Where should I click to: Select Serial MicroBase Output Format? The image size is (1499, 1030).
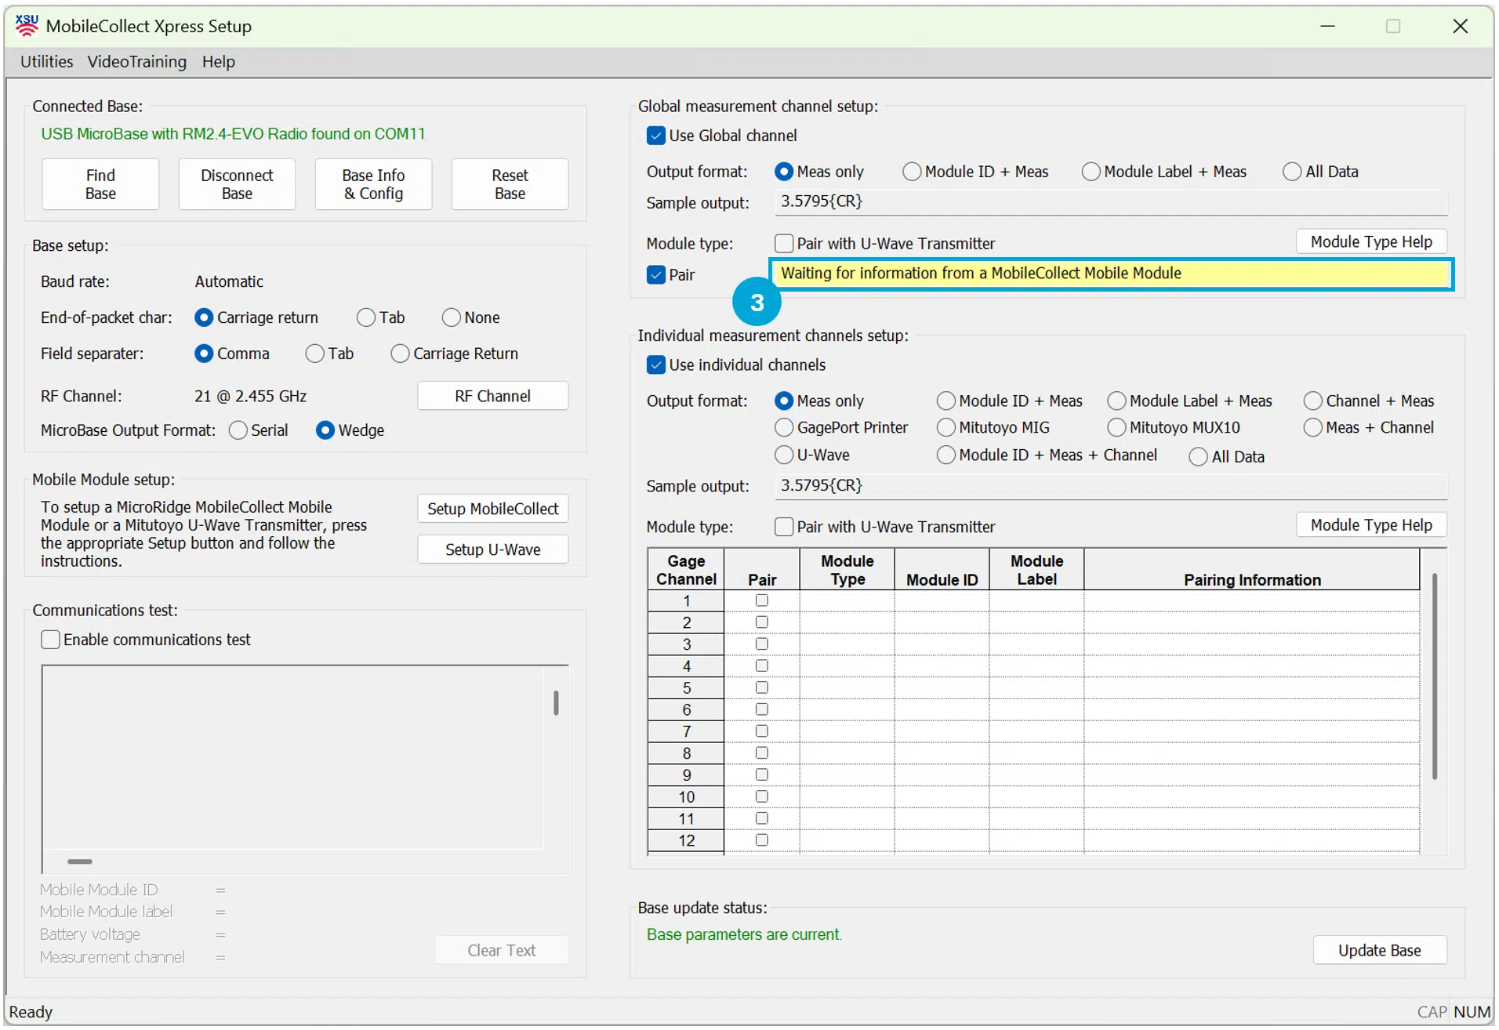tap(238, 431)
